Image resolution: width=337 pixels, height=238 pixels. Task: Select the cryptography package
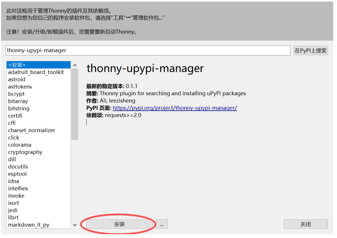(x=25, y=152)
